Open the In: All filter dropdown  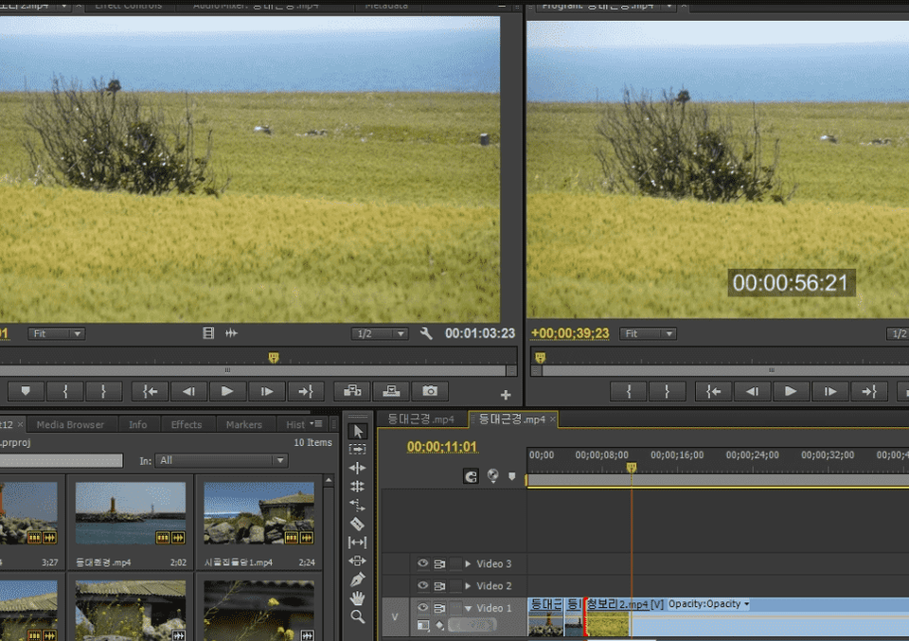click(222, 460)
